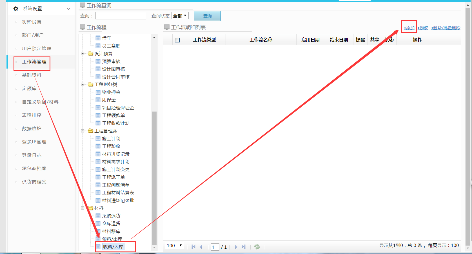Click the workflow tree vertical scrollbar
Image resolution: width=472 pixels, height=254 pixels.
[x=154, y=177]
